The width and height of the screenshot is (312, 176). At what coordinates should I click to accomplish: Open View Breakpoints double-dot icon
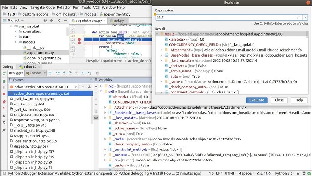point(4,102)
